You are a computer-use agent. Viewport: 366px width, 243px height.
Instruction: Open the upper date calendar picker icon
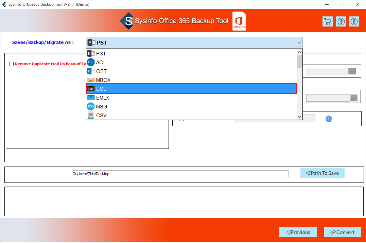coord(353,71)
